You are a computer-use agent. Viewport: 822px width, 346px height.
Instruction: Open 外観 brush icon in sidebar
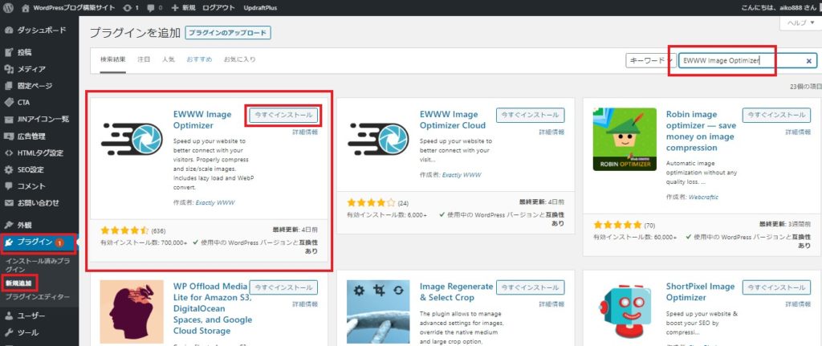tap(8, 225)
